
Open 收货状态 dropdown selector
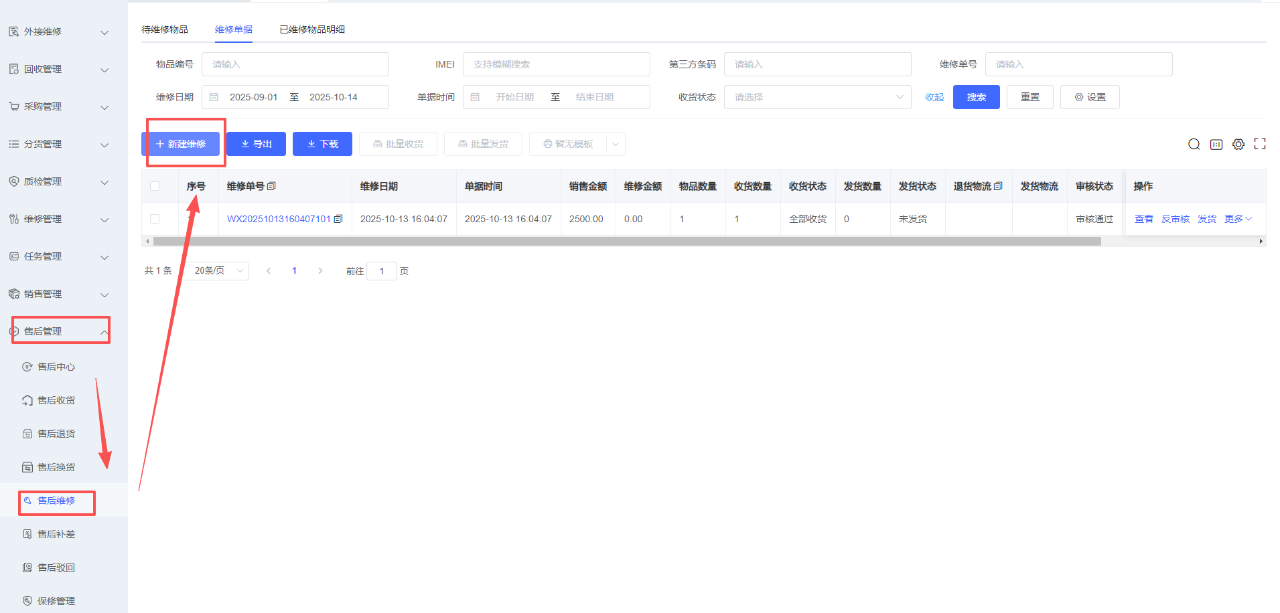pyautogui.click(x=817, y=97)
